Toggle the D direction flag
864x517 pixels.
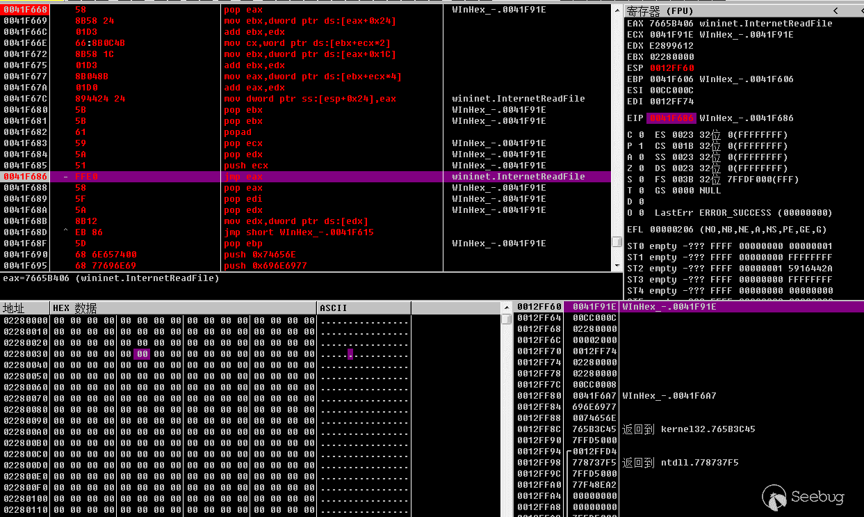click(635, 202)
